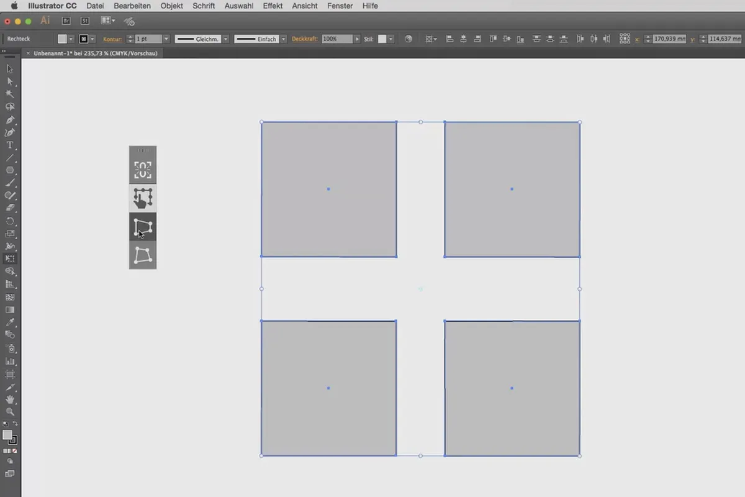Screen dimensions: 745x497
Task: Switch drawing mode in the tools panel
Action: (x=10, y=462)
